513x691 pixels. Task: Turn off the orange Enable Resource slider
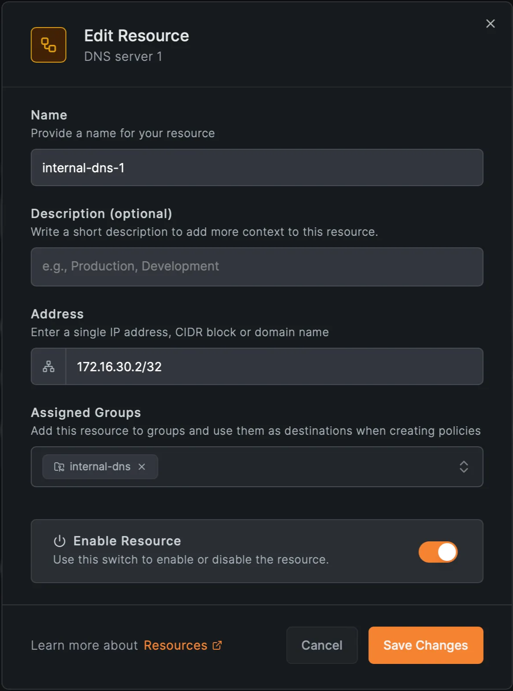tap(438, 552)
